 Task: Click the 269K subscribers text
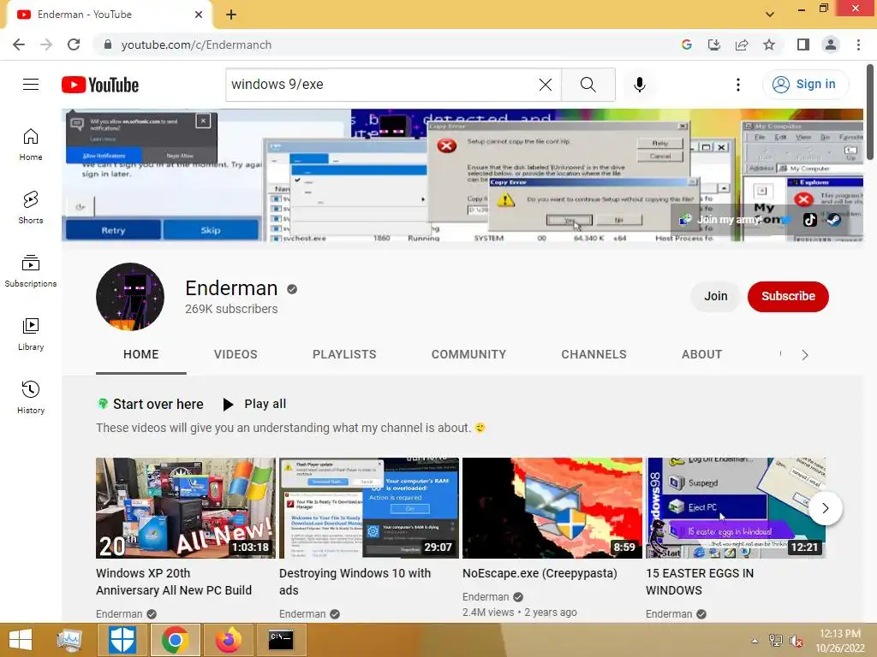pos(231,309)
